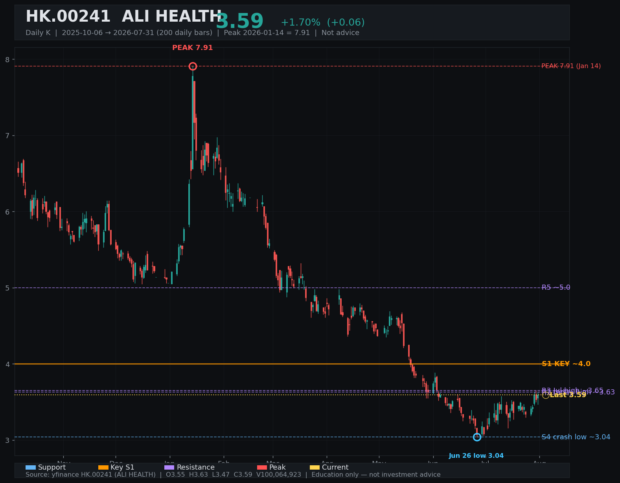Click the ALI HEALTH name in the title
The width and height of the screenshot is (620, 483).
172,17
